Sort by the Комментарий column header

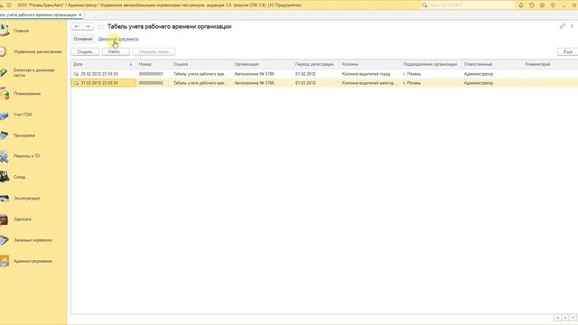coord(550,64)
